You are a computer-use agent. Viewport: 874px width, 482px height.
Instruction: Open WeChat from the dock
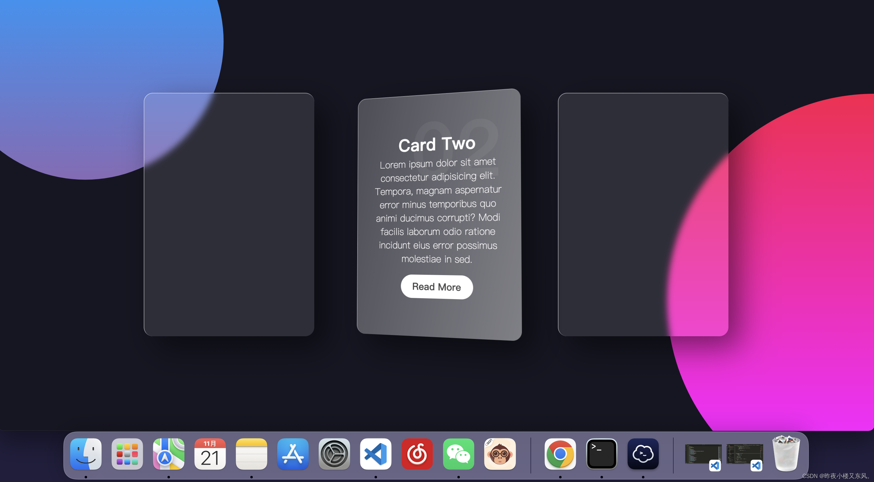(x=458, y=454)
